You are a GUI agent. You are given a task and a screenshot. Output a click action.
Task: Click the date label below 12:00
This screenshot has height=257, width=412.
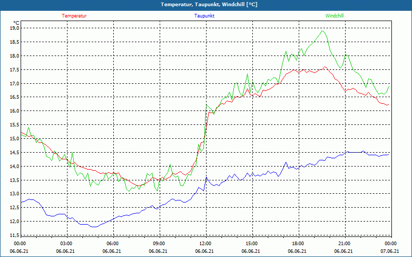204,251
